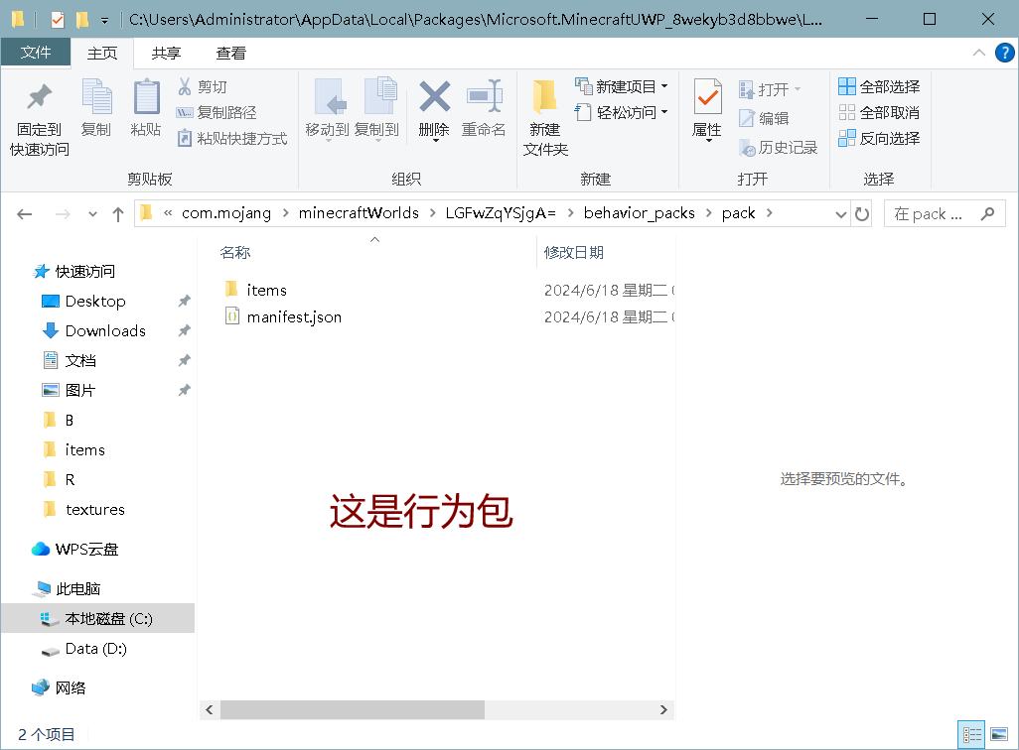Click the Copy (复制) ribbon icon
The image size is (1019, 750).
(96, 108)
